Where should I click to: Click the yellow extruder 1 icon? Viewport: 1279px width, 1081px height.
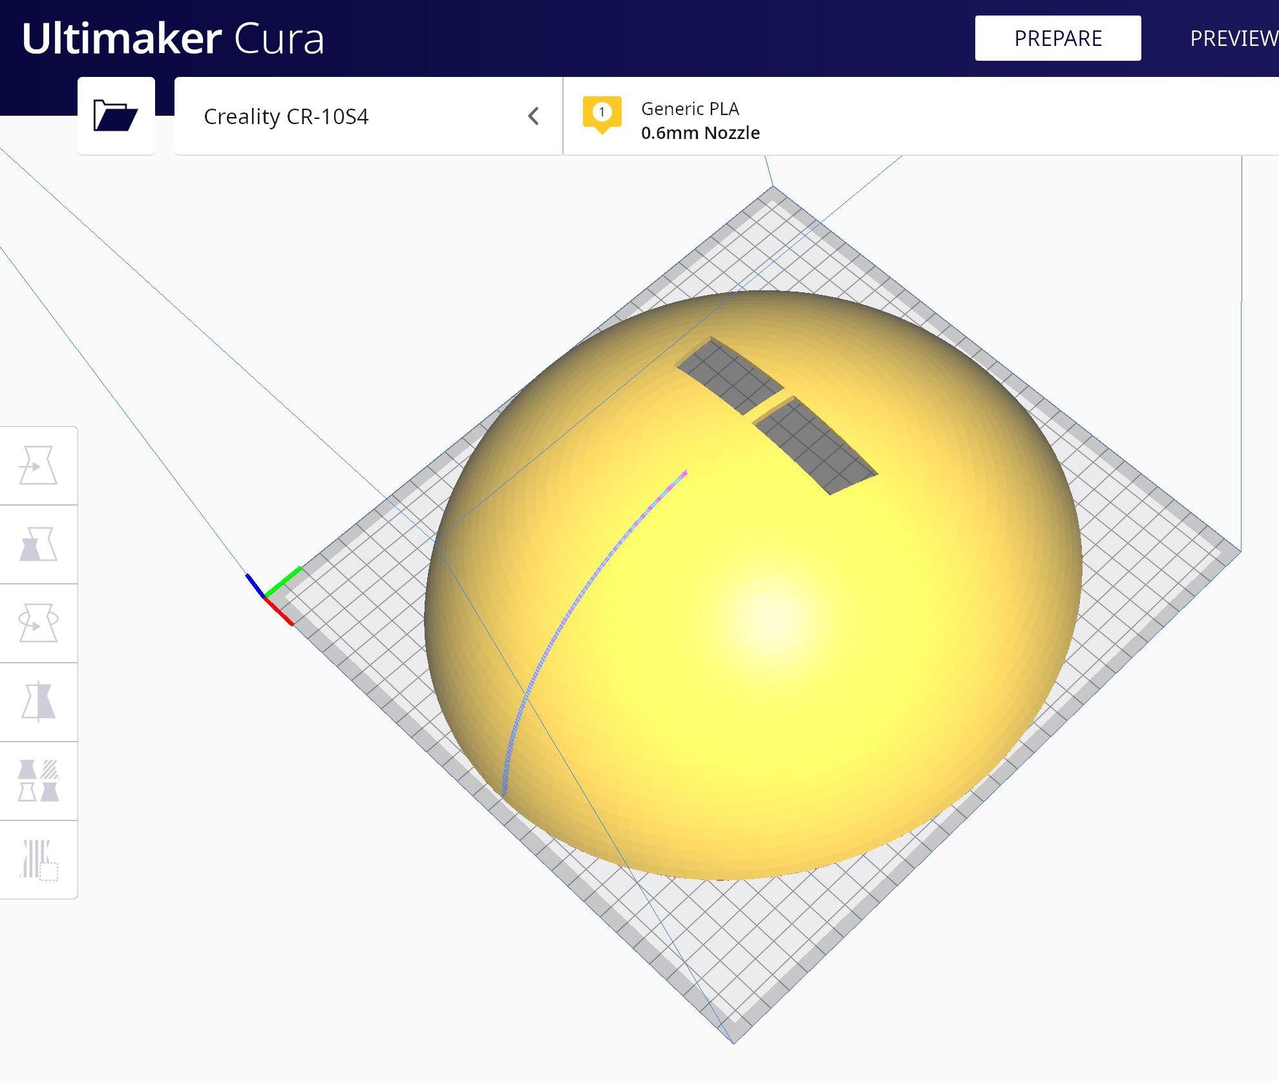(602, 113)
